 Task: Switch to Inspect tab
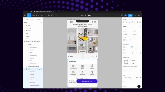[135, 19]
